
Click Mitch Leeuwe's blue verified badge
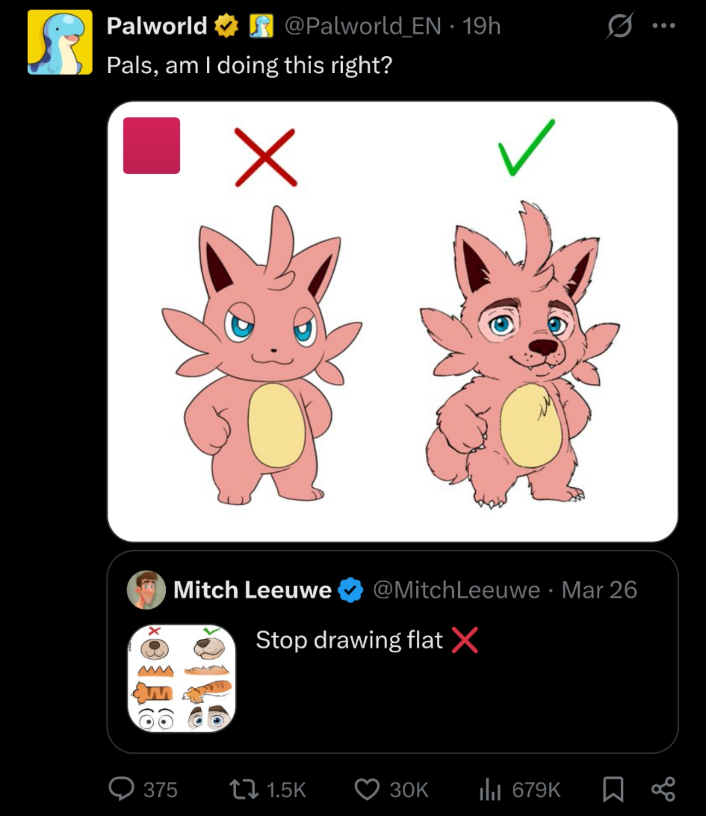[x=351, y=590]
